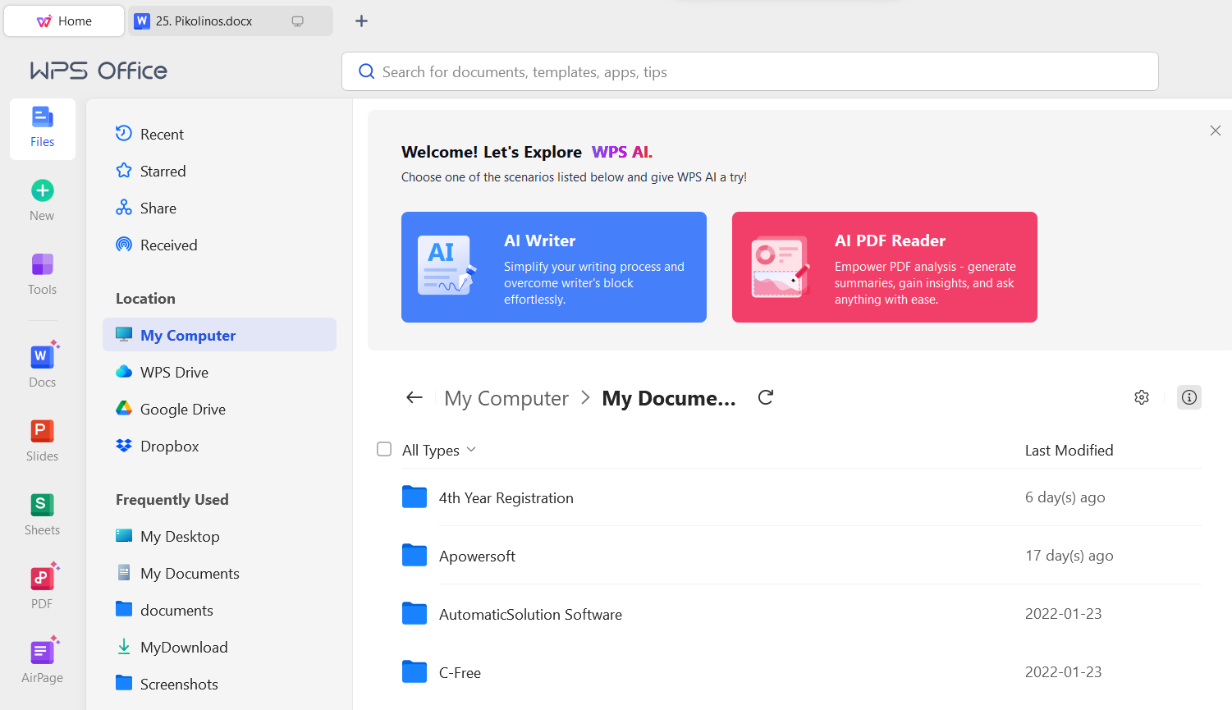
Task: Check the select-all files checkbox
Action: coord(384,450)
